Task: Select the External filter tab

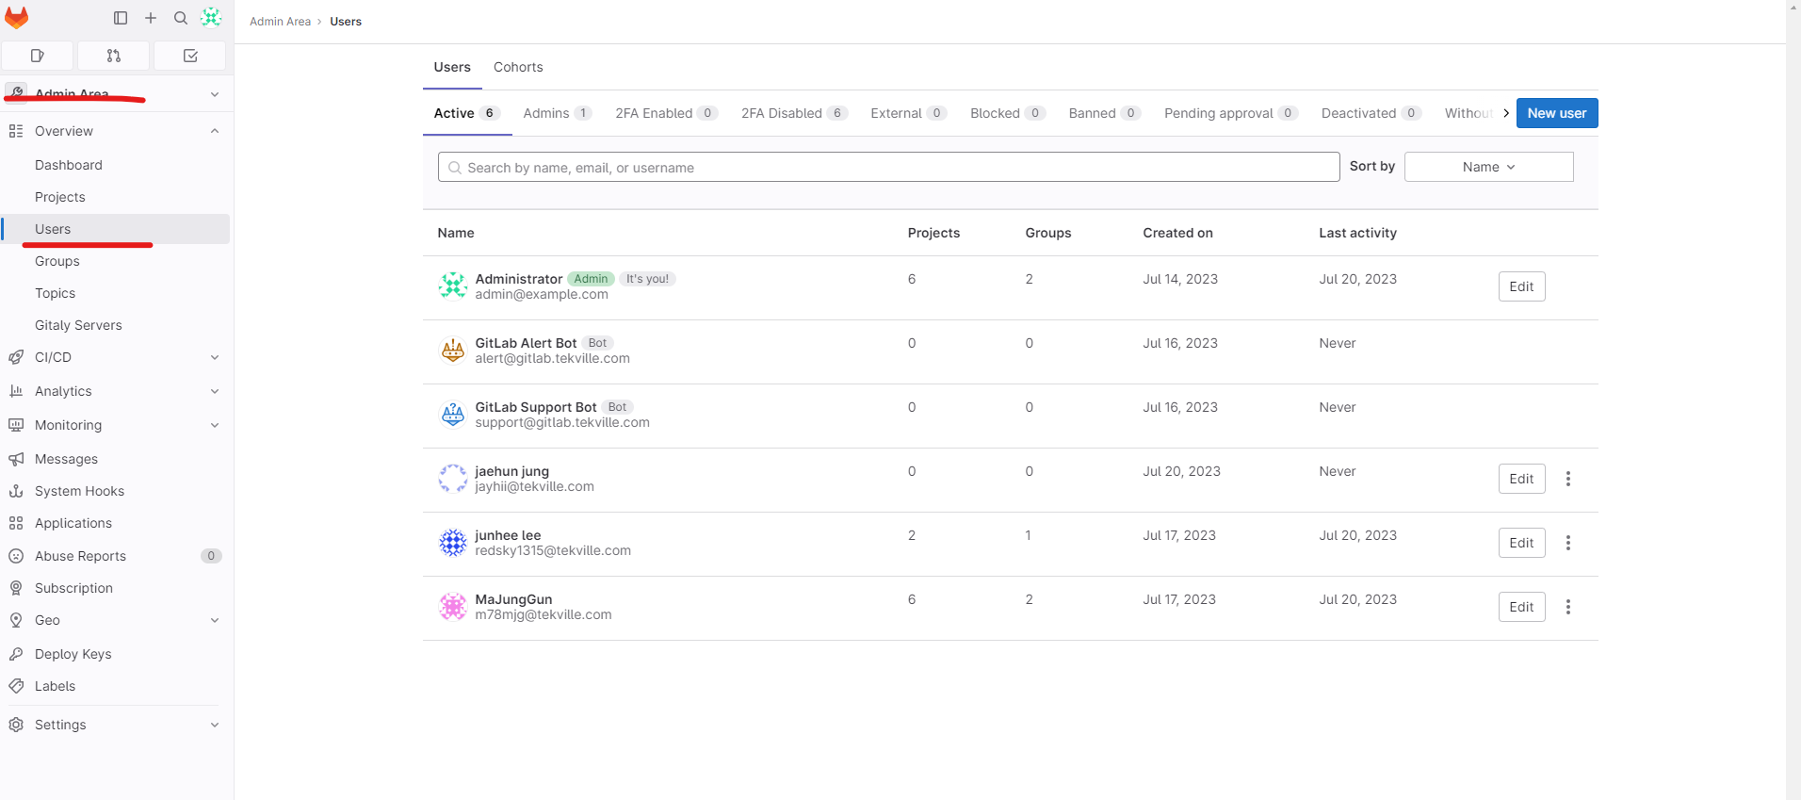Action: pos(909,113)
